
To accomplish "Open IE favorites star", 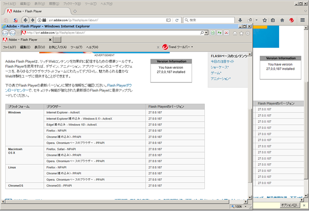I will (x=241, y=33).
